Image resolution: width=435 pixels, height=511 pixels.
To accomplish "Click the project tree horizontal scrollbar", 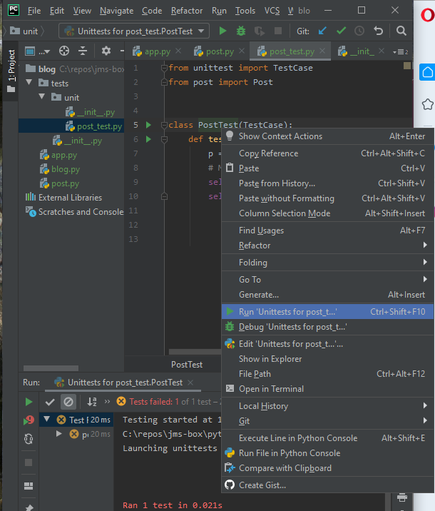I will [51, 368].
